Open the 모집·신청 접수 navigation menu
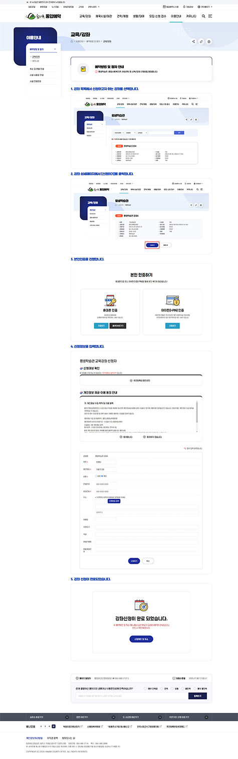 pos(157,16)
